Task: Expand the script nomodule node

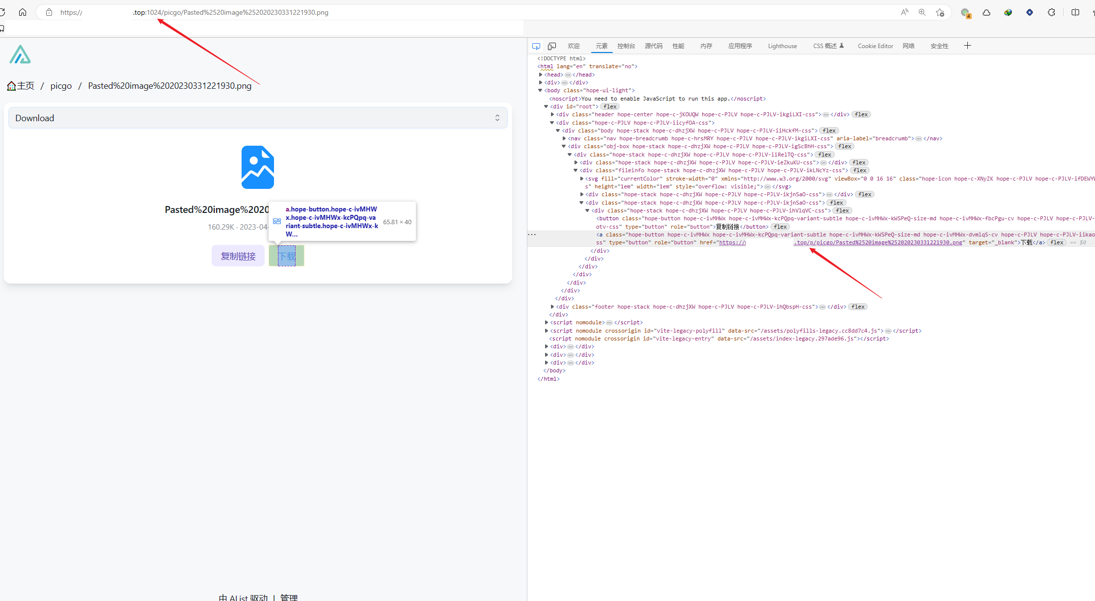Action: (x=547, y=322)
